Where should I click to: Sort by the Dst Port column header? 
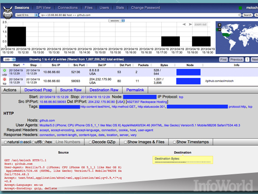125,65
